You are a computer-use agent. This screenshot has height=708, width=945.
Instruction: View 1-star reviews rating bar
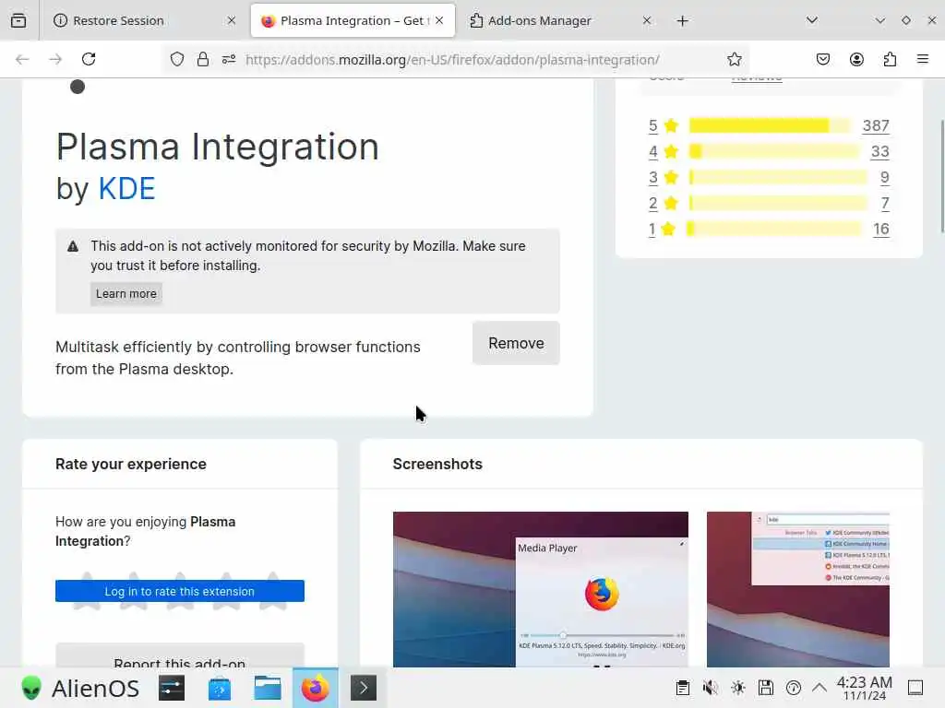[x=774, y=229]
